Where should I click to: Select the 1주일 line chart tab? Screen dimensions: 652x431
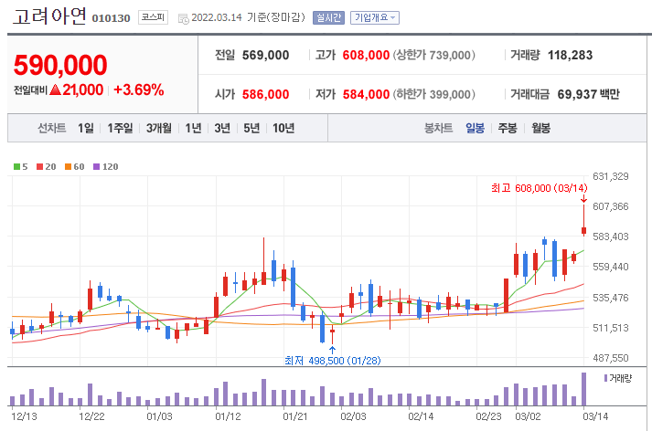pos(120,128)
